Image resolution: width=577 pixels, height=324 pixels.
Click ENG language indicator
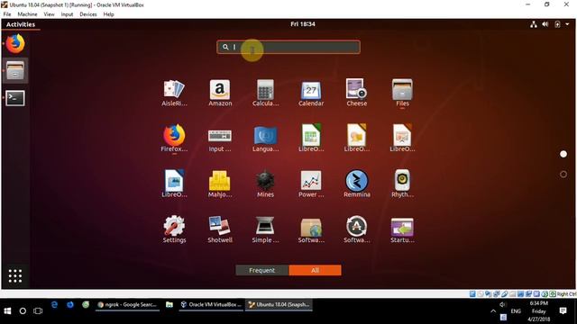click(516, 310)
